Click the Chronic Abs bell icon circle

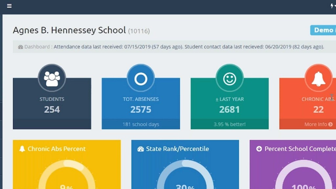tap(318, 78)
